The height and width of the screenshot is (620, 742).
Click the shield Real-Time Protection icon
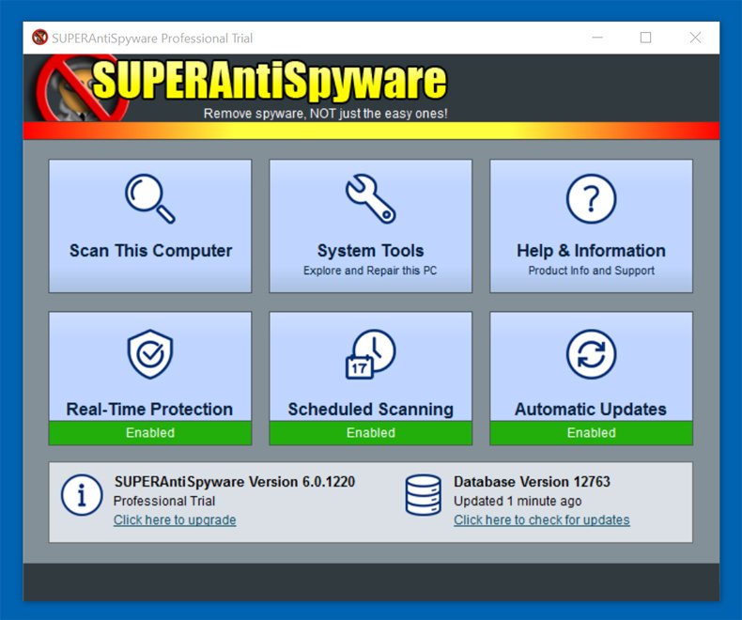[150, 354]
